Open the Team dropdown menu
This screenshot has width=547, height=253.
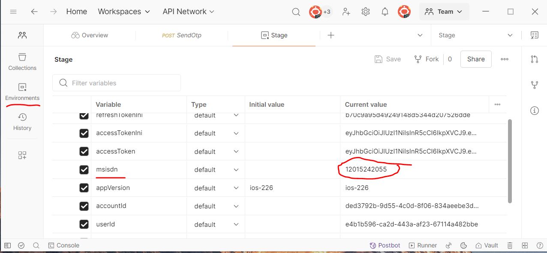point(444,12)
